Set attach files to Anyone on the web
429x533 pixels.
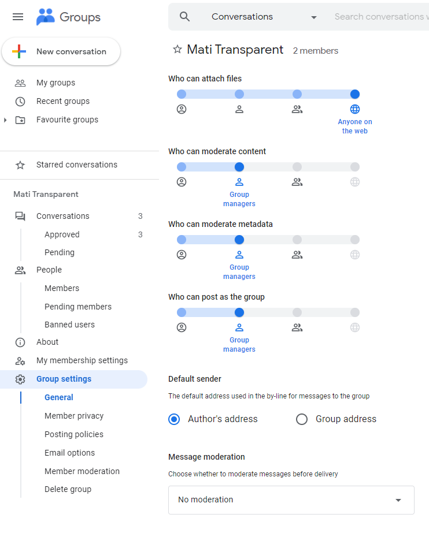point(355,94)
